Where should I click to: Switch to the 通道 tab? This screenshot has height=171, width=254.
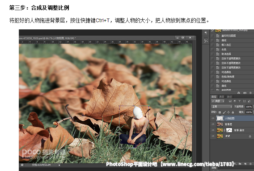(221, 97)
